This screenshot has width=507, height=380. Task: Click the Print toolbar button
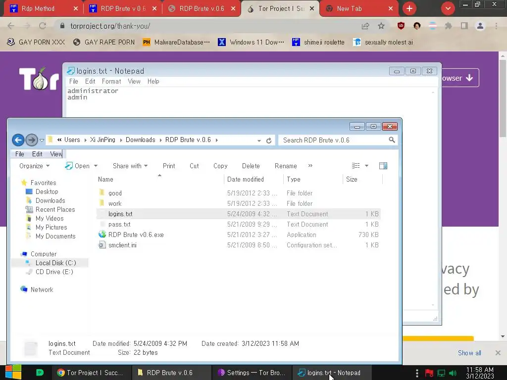169,166
